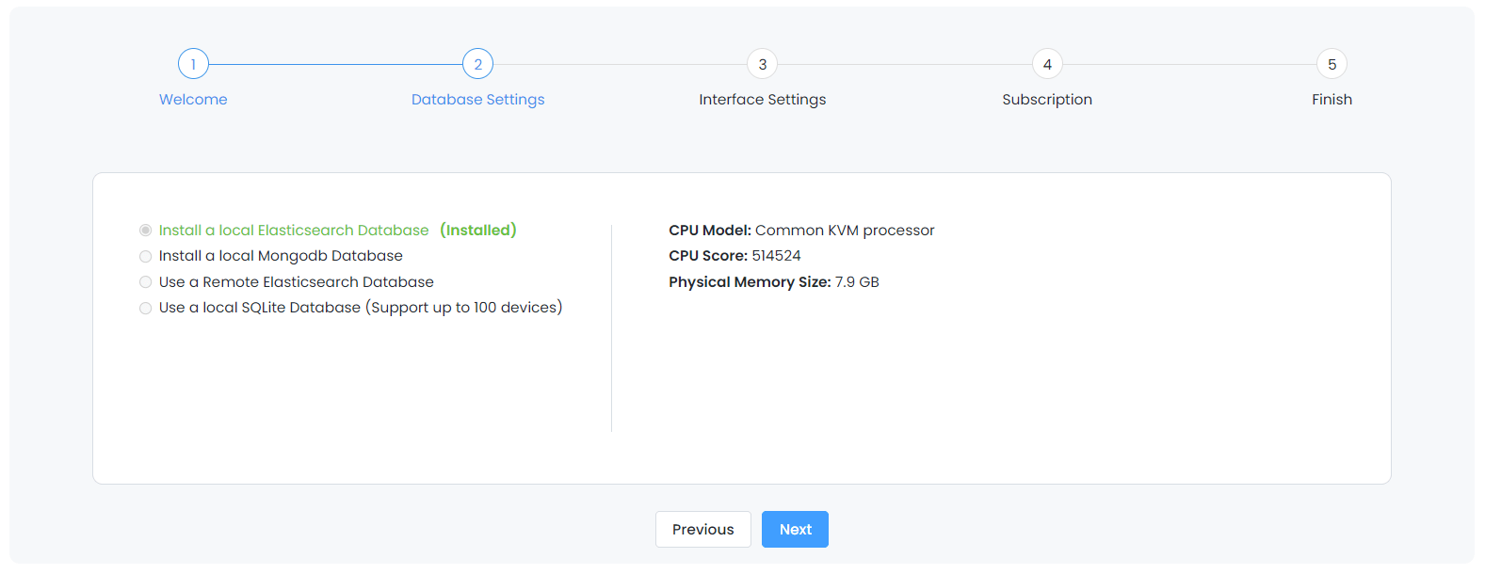Click the step 1 circle icon
1485x574 pixels.
pos(193,63)
